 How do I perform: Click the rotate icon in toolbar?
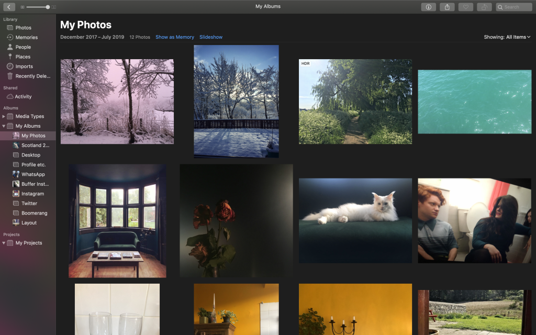[x=484, y=7]
